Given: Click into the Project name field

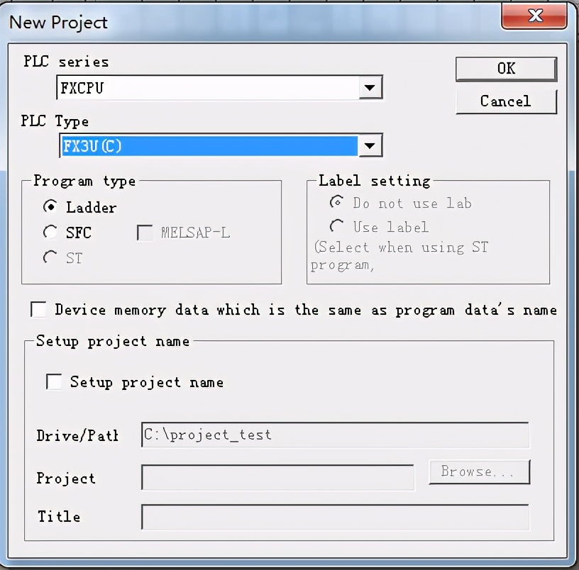Looking at the screenshot, I should [x=277, y=477].
